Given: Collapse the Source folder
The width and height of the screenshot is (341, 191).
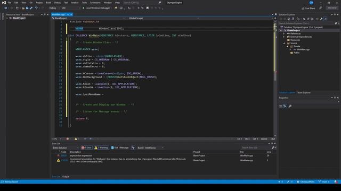Looking at the screenshot, I should pos(284,43).
